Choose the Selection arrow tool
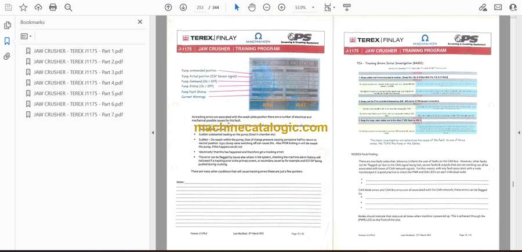 tap(237, 8)
